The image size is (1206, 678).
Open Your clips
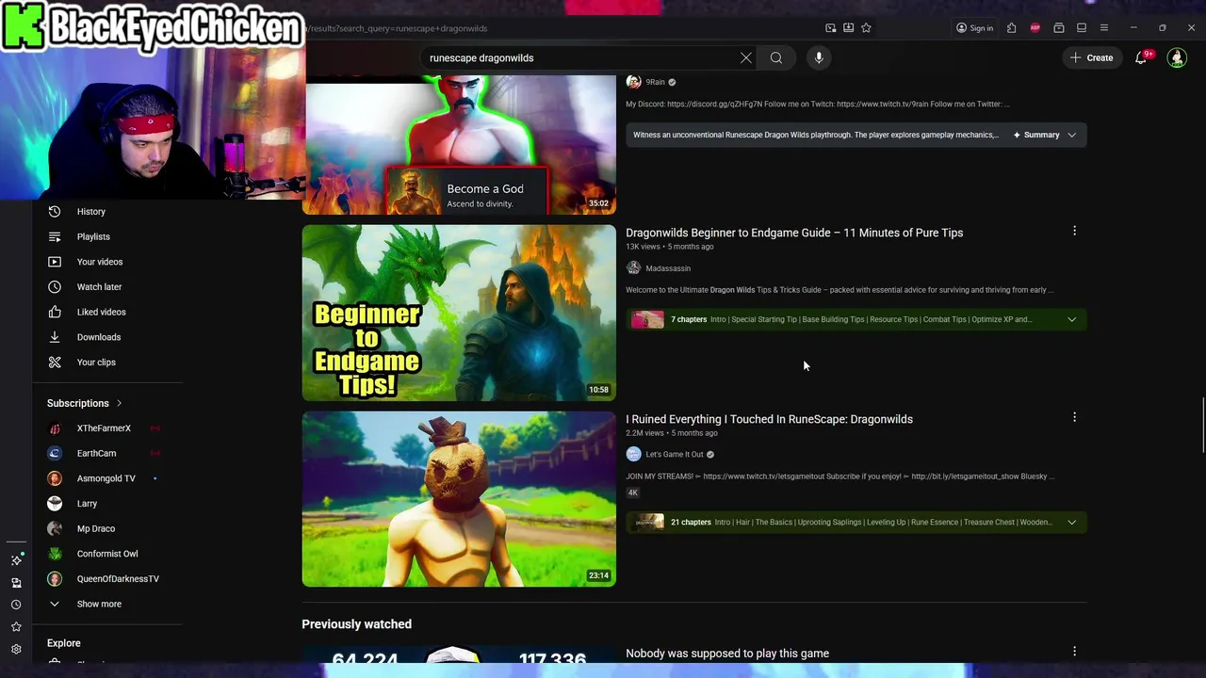click(x=107, y=363)
